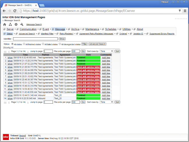
Task: Click the logout link in footer
Action: [23, 135]
